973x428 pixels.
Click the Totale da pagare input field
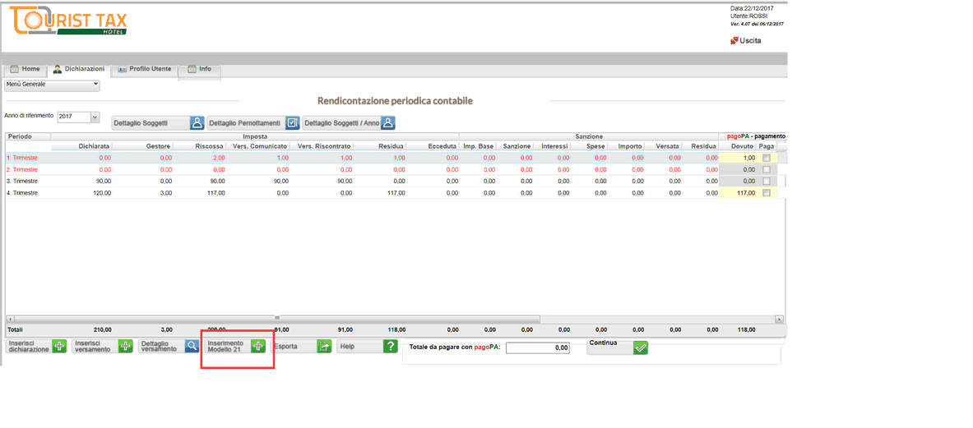tap(538, 348)
